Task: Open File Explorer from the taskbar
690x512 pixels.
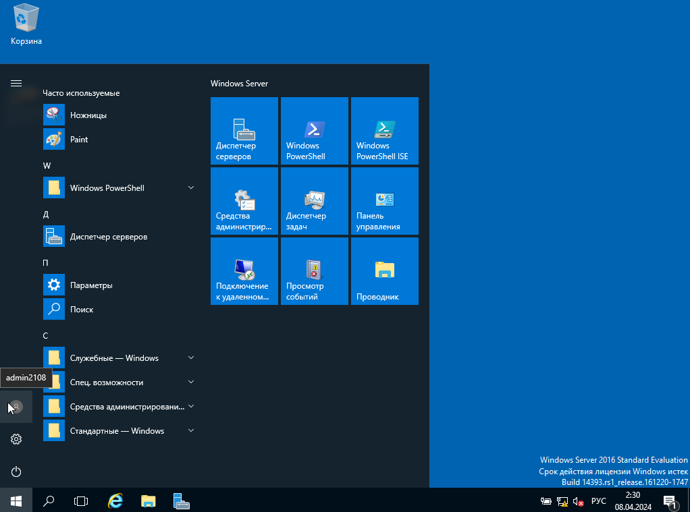Action: pyautogui.click(x=149, y=501)
